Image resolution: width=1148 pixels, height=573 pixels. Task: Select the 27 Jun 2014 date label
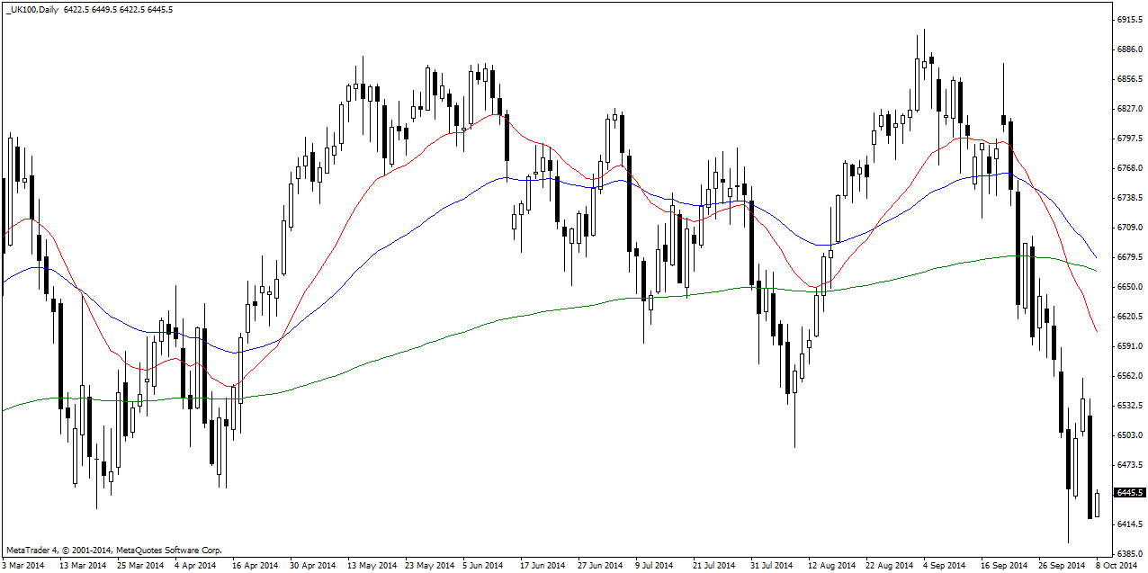(x=600, y=566)
